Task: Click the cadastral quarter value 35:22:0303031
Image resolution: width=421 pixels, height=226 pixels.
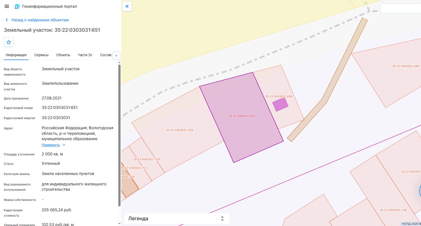Action: (56, 118)
